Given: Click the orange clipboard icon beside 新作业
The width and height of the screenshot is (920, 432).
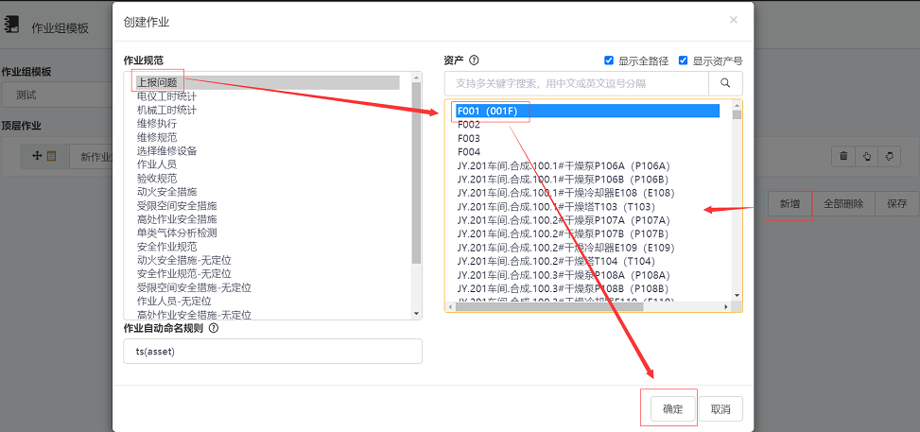Looking at the screenshot, I should [x=51, y=156].
